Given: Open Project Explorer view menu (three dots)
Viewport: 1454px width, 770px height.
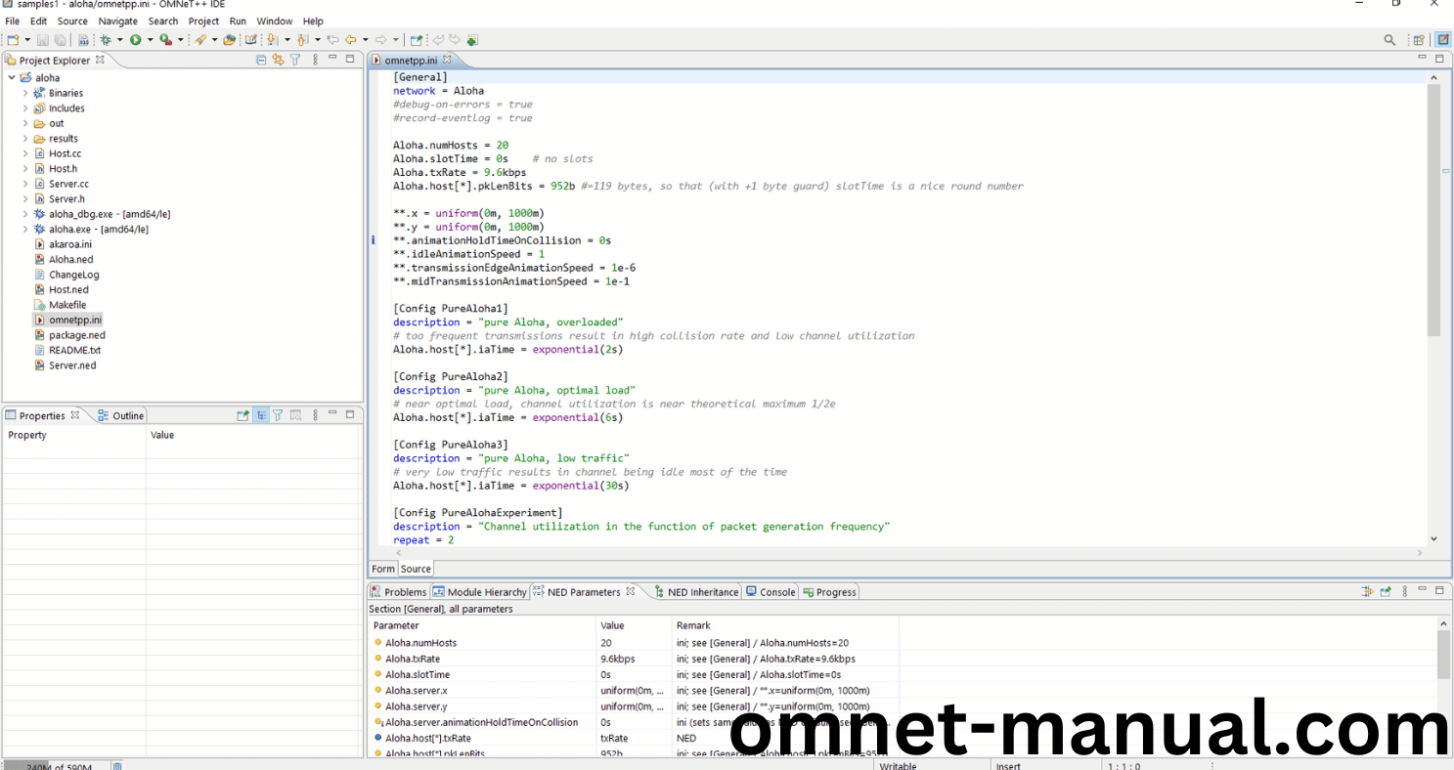Looking at the screenshot, I should click(x=315, y=60).
